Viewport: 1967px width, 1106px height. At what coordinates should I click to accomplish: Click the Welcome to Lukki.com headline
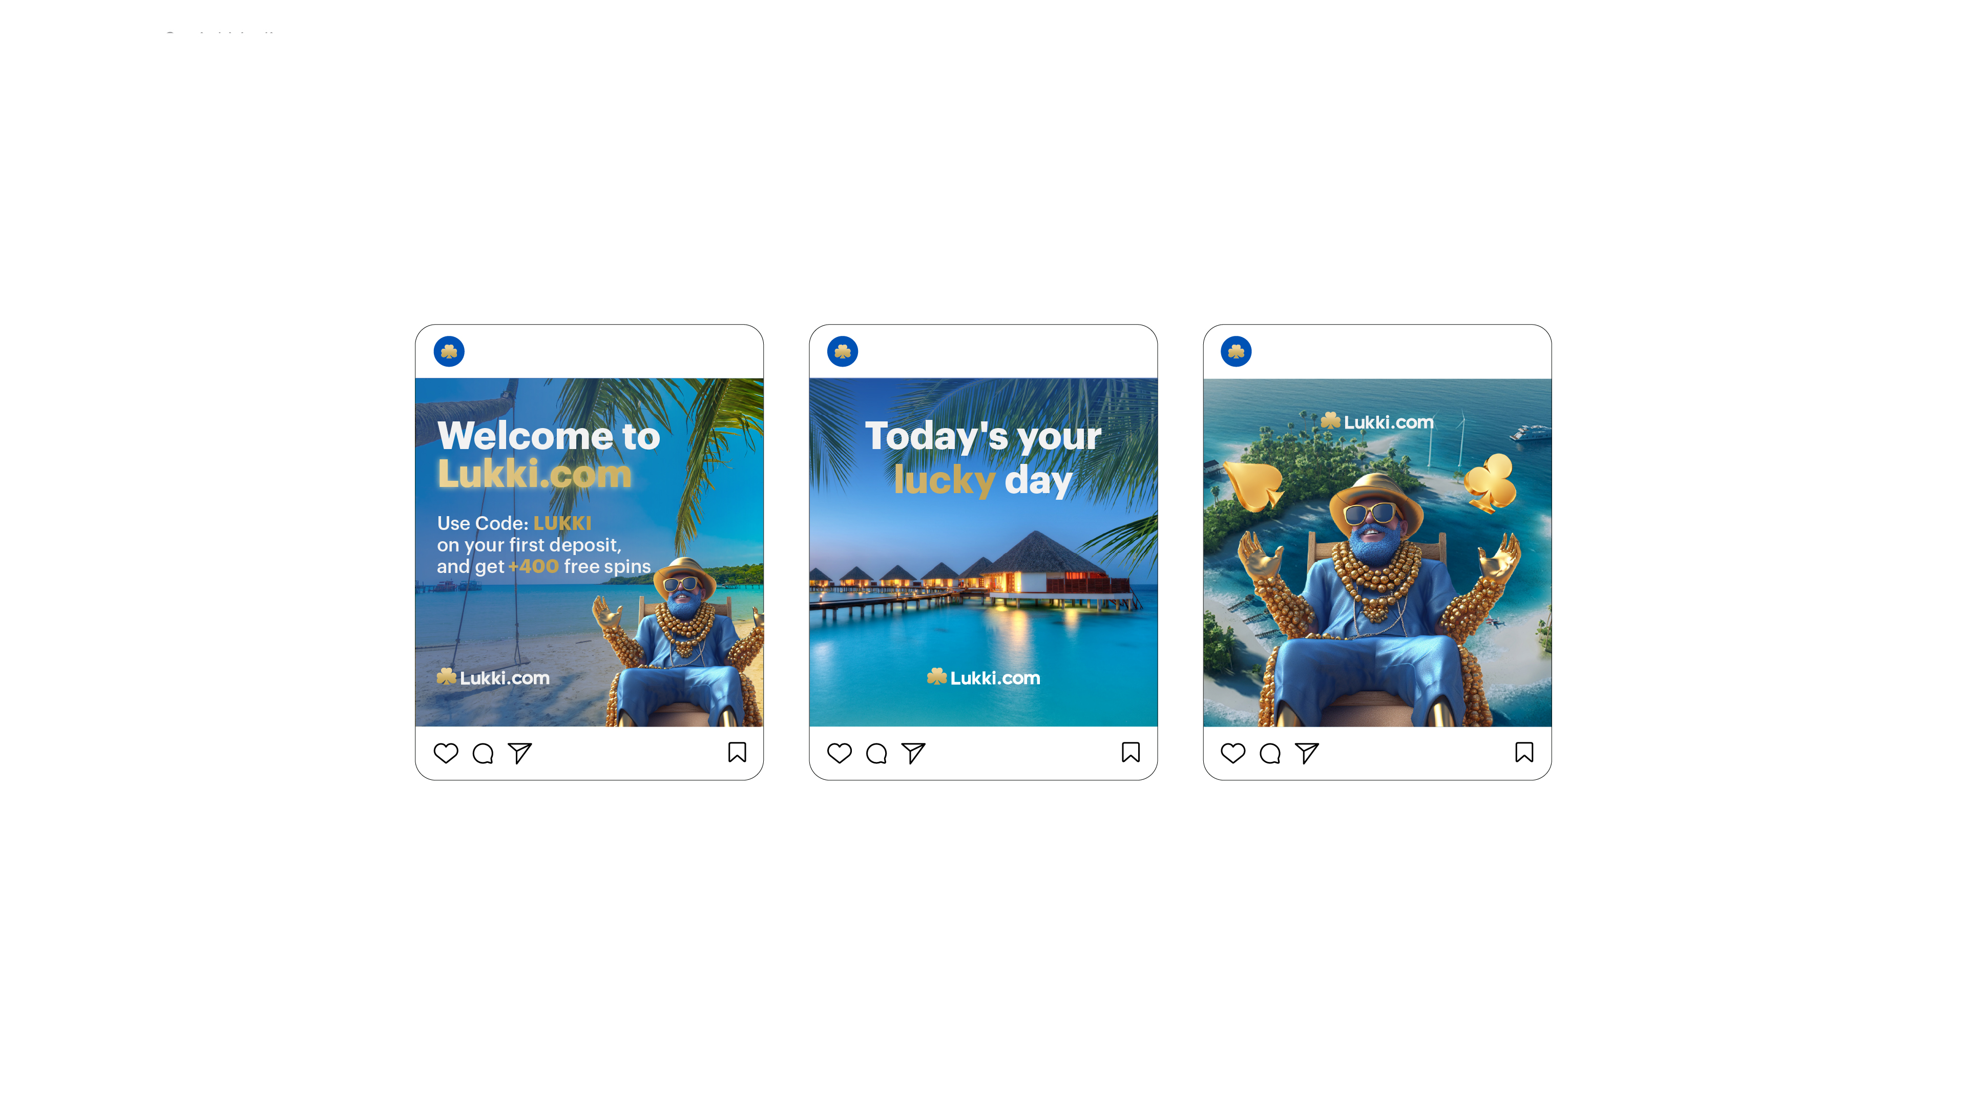[548, 454]
